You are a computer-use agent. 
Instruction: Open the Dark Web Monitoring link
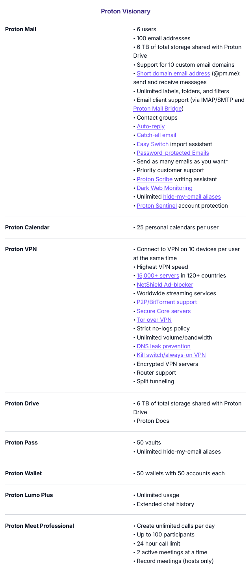[164, 188]
